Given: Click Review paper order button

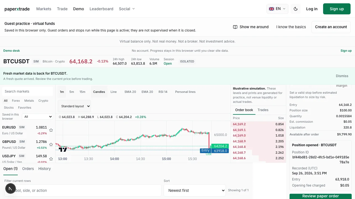Looking at the screenshot, I should click(x=321, y=196).
